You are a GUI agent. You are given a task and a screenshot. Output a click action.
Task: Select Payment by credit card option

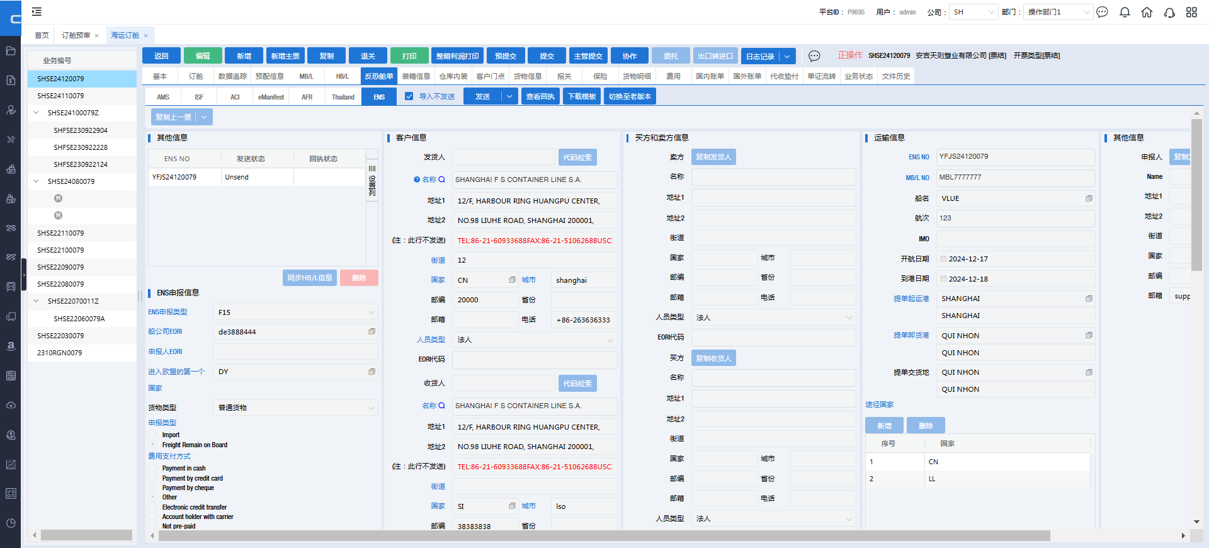152,478
